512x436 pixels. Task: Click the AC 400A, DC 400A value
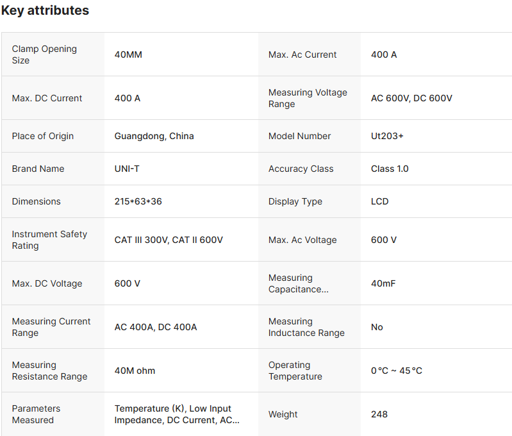(156, 327)
